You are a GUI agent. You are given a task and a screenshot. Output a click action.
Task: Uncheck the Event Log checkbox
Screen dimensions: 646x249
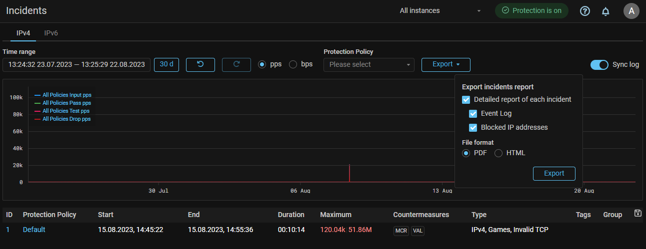[x=473, y=113]
